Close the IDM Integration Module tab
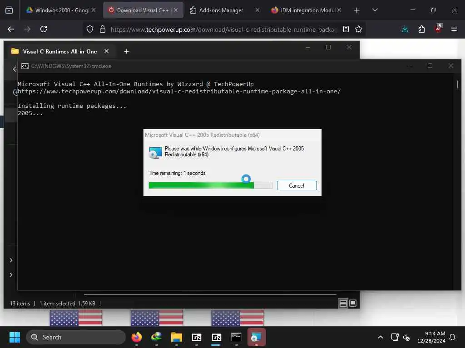The height and width of the screenshot is (348, 465). coord(339,10)
